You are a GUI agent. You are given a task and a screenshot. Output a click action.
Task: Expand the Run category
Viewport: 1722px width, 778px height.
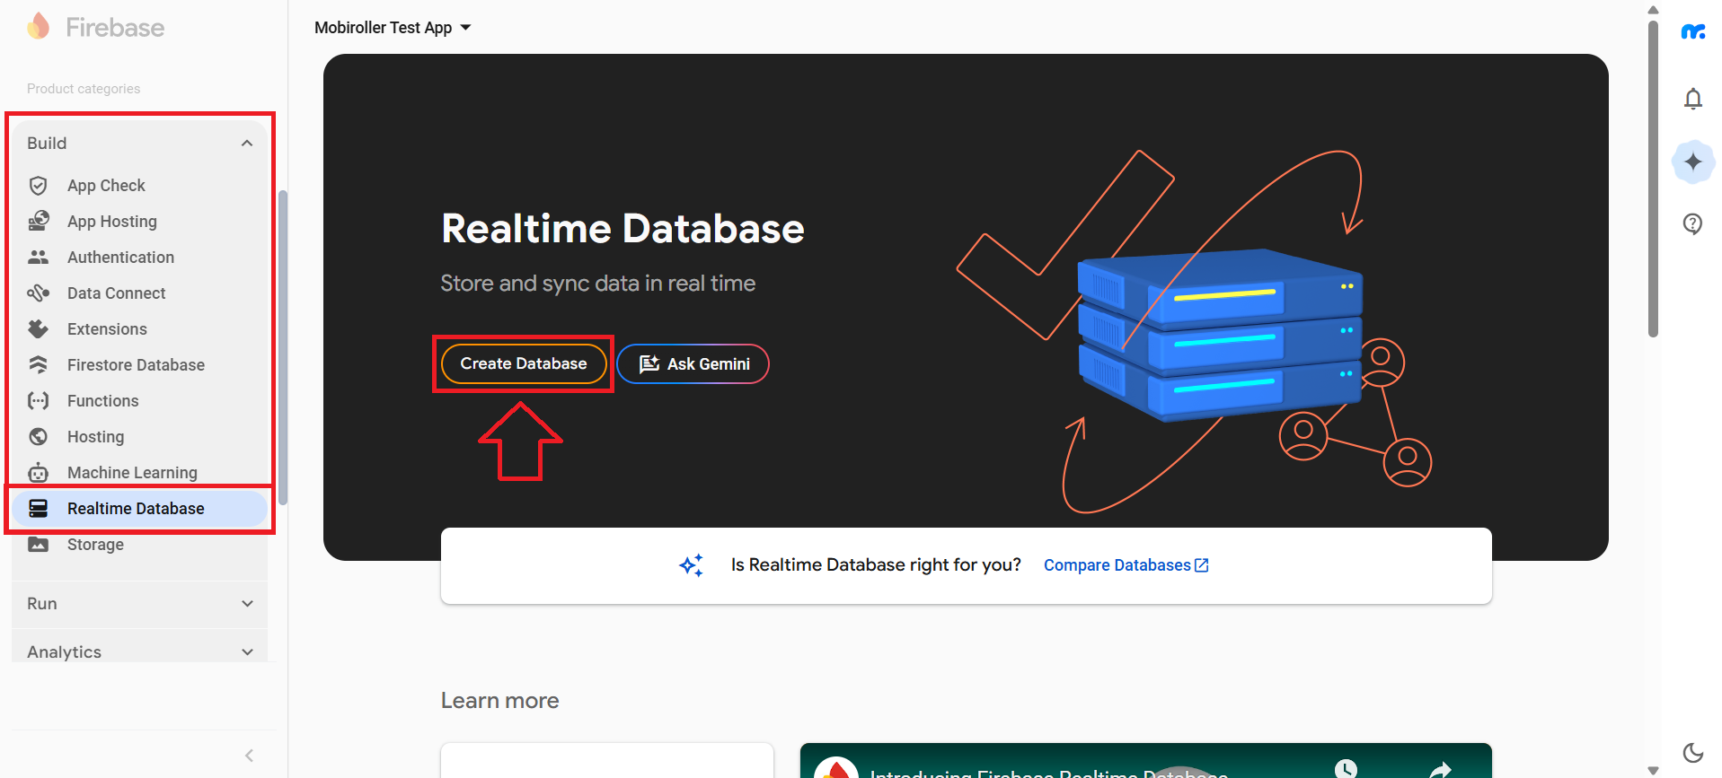(247, 604)
